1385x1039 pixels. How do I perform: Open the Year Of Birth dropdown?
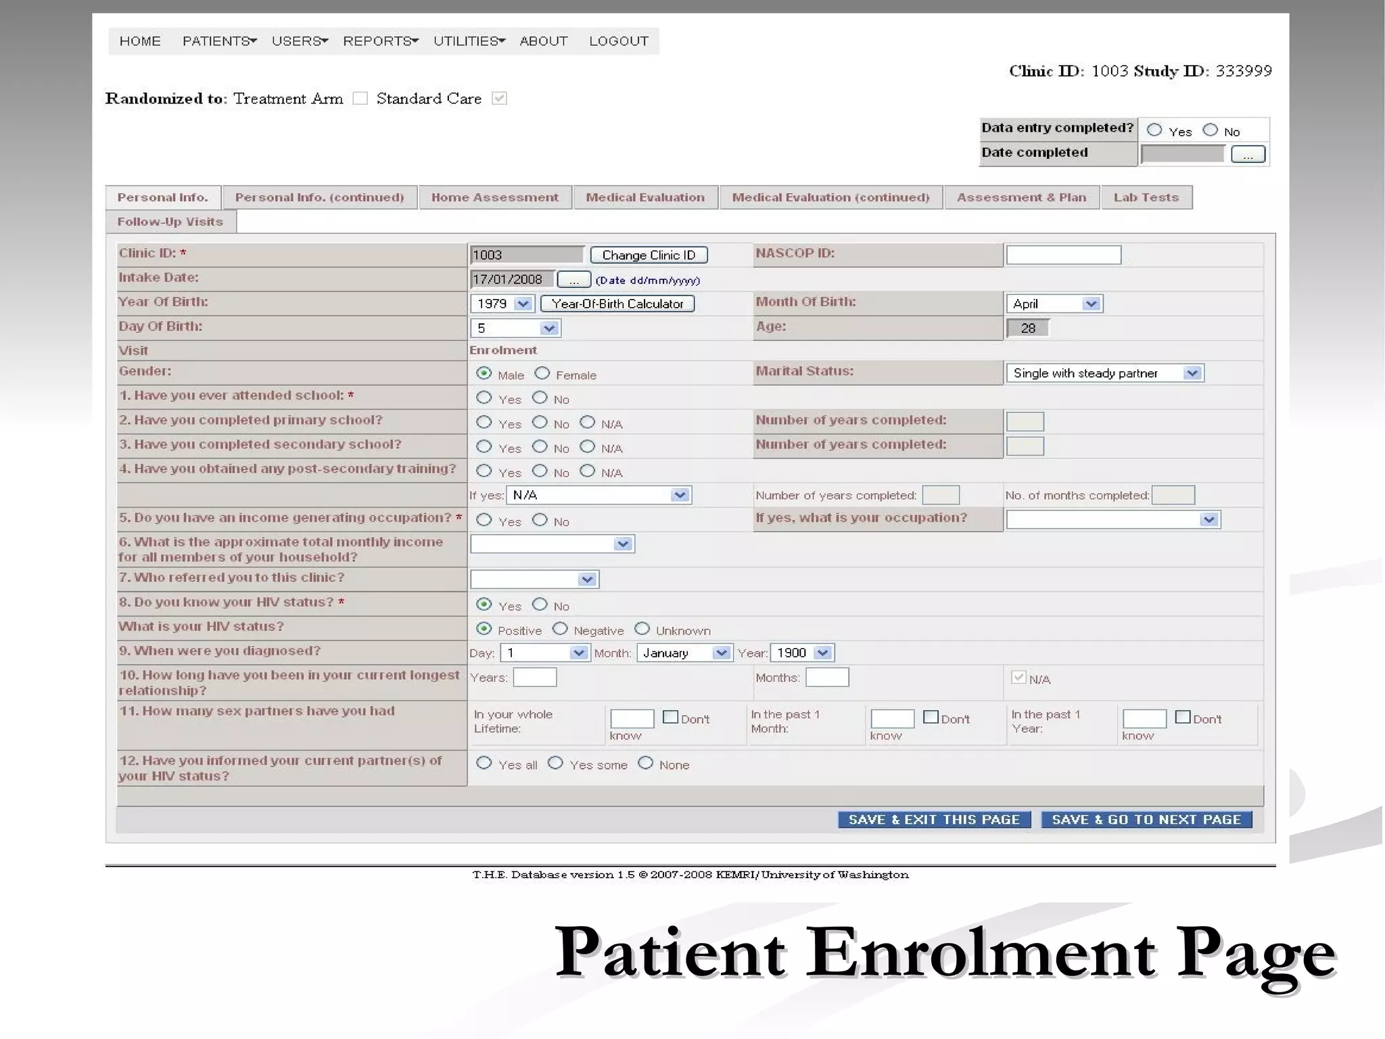pos(502,304)
